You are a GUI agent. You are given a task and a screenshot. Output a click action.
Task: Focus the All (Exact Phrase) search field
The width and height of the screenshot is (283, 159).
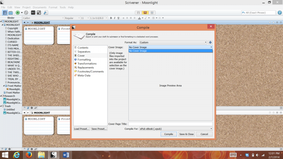(258, 13)
